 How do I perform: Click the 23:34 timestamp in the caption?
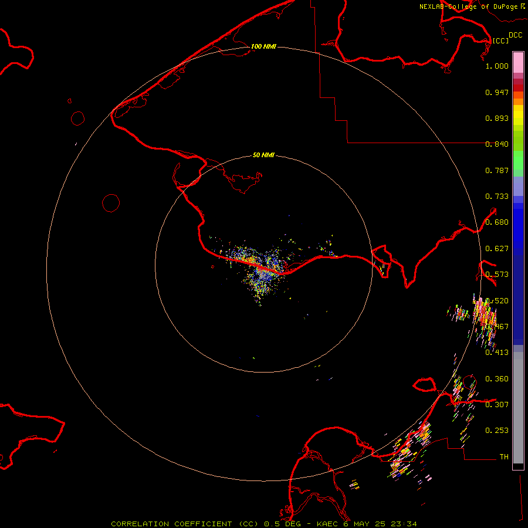point(404,524)
